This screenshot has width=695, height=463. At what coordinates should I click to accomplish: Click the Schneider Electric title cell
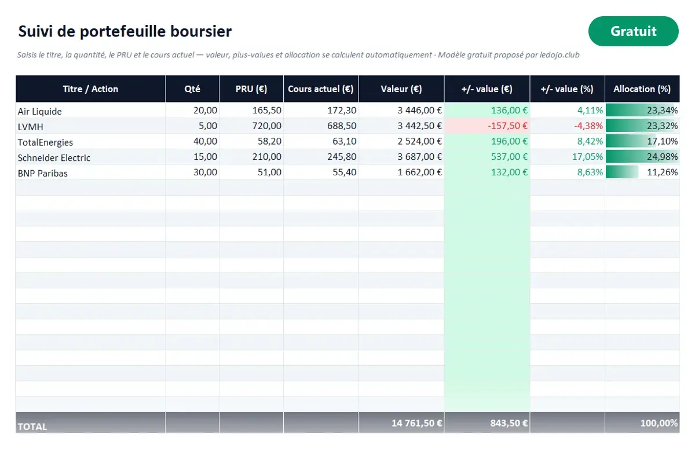tap(91, 157)
